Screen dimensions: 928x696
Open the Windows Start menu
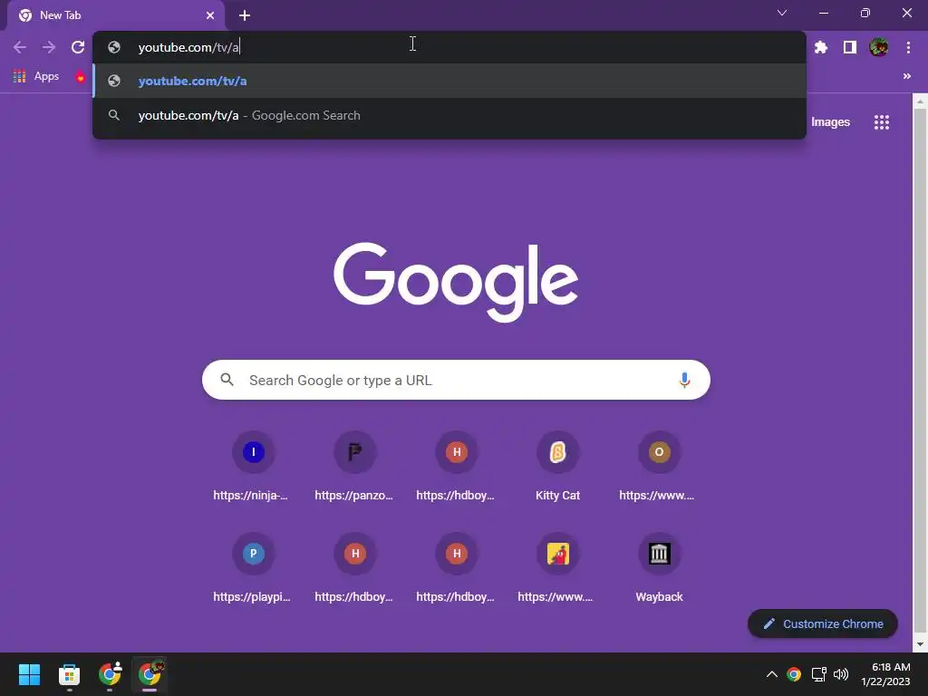coord(29,674)
